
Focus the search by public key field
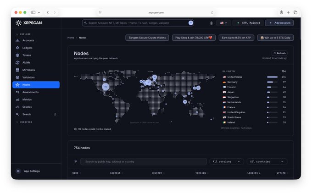pos(144,161)
